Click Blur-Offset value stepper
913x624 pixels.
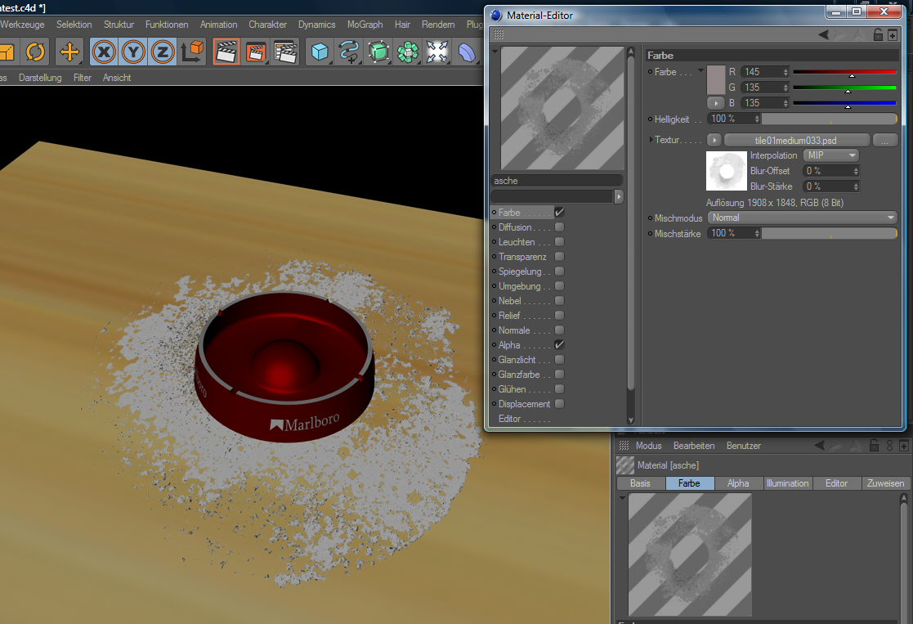click(x=856, y=171)
